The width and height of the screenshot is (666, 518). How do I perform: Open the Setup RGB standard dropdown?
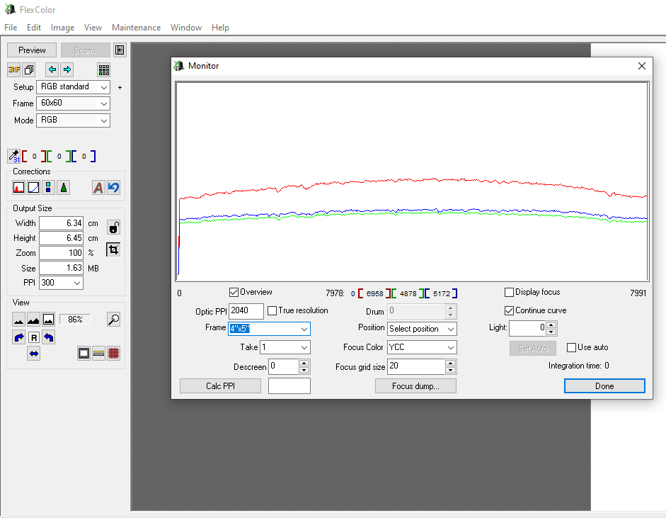tap(73, 86)
